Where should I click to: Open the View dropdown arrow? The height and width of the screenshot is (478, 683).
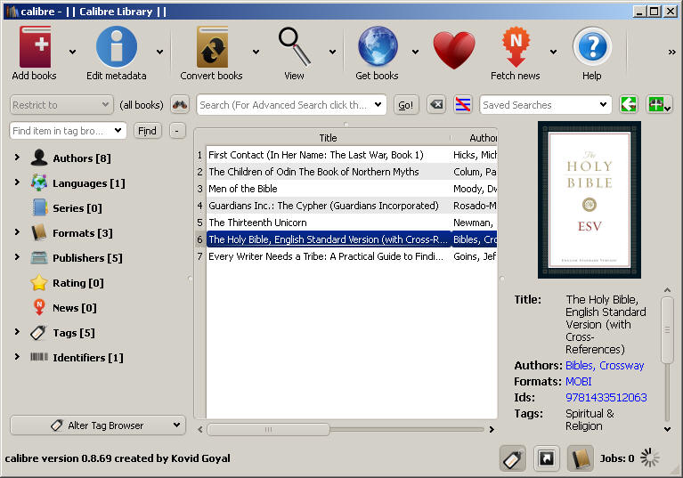(x=332, y=53)
